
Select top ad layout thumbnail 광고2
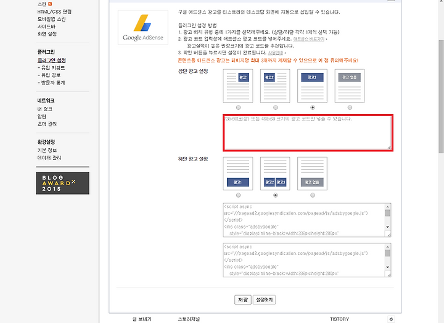[x=275, y=86]
